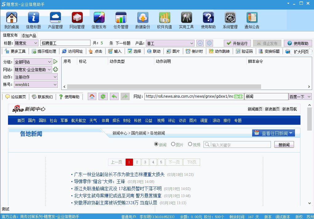This screenshot has height=219, width=314.
Task: Open the 查看往日新闻 dropdown
Action: click(273, 133)
